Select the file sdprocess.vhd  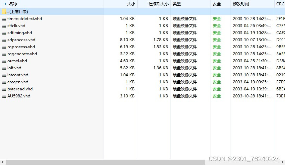(x=21, y=40)
